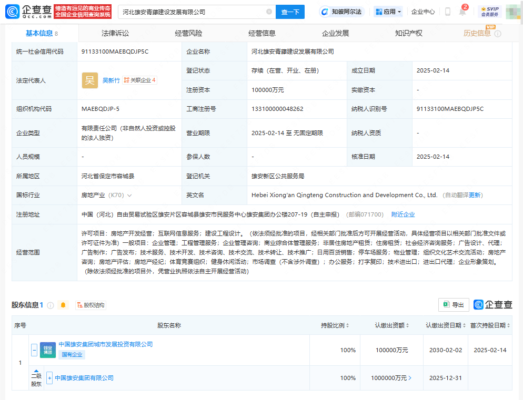Expand the 中国雄安集团有限公司 second-level shareholder
The width and height of the screenshot is (523, 400).
[49, 378]
